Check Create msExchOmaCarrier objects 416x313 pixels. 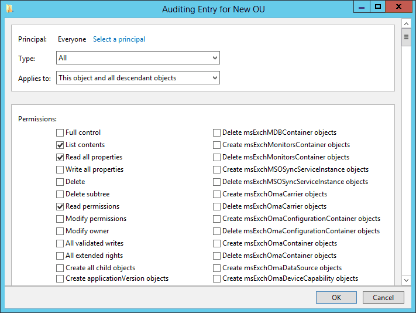pos(216,194)
